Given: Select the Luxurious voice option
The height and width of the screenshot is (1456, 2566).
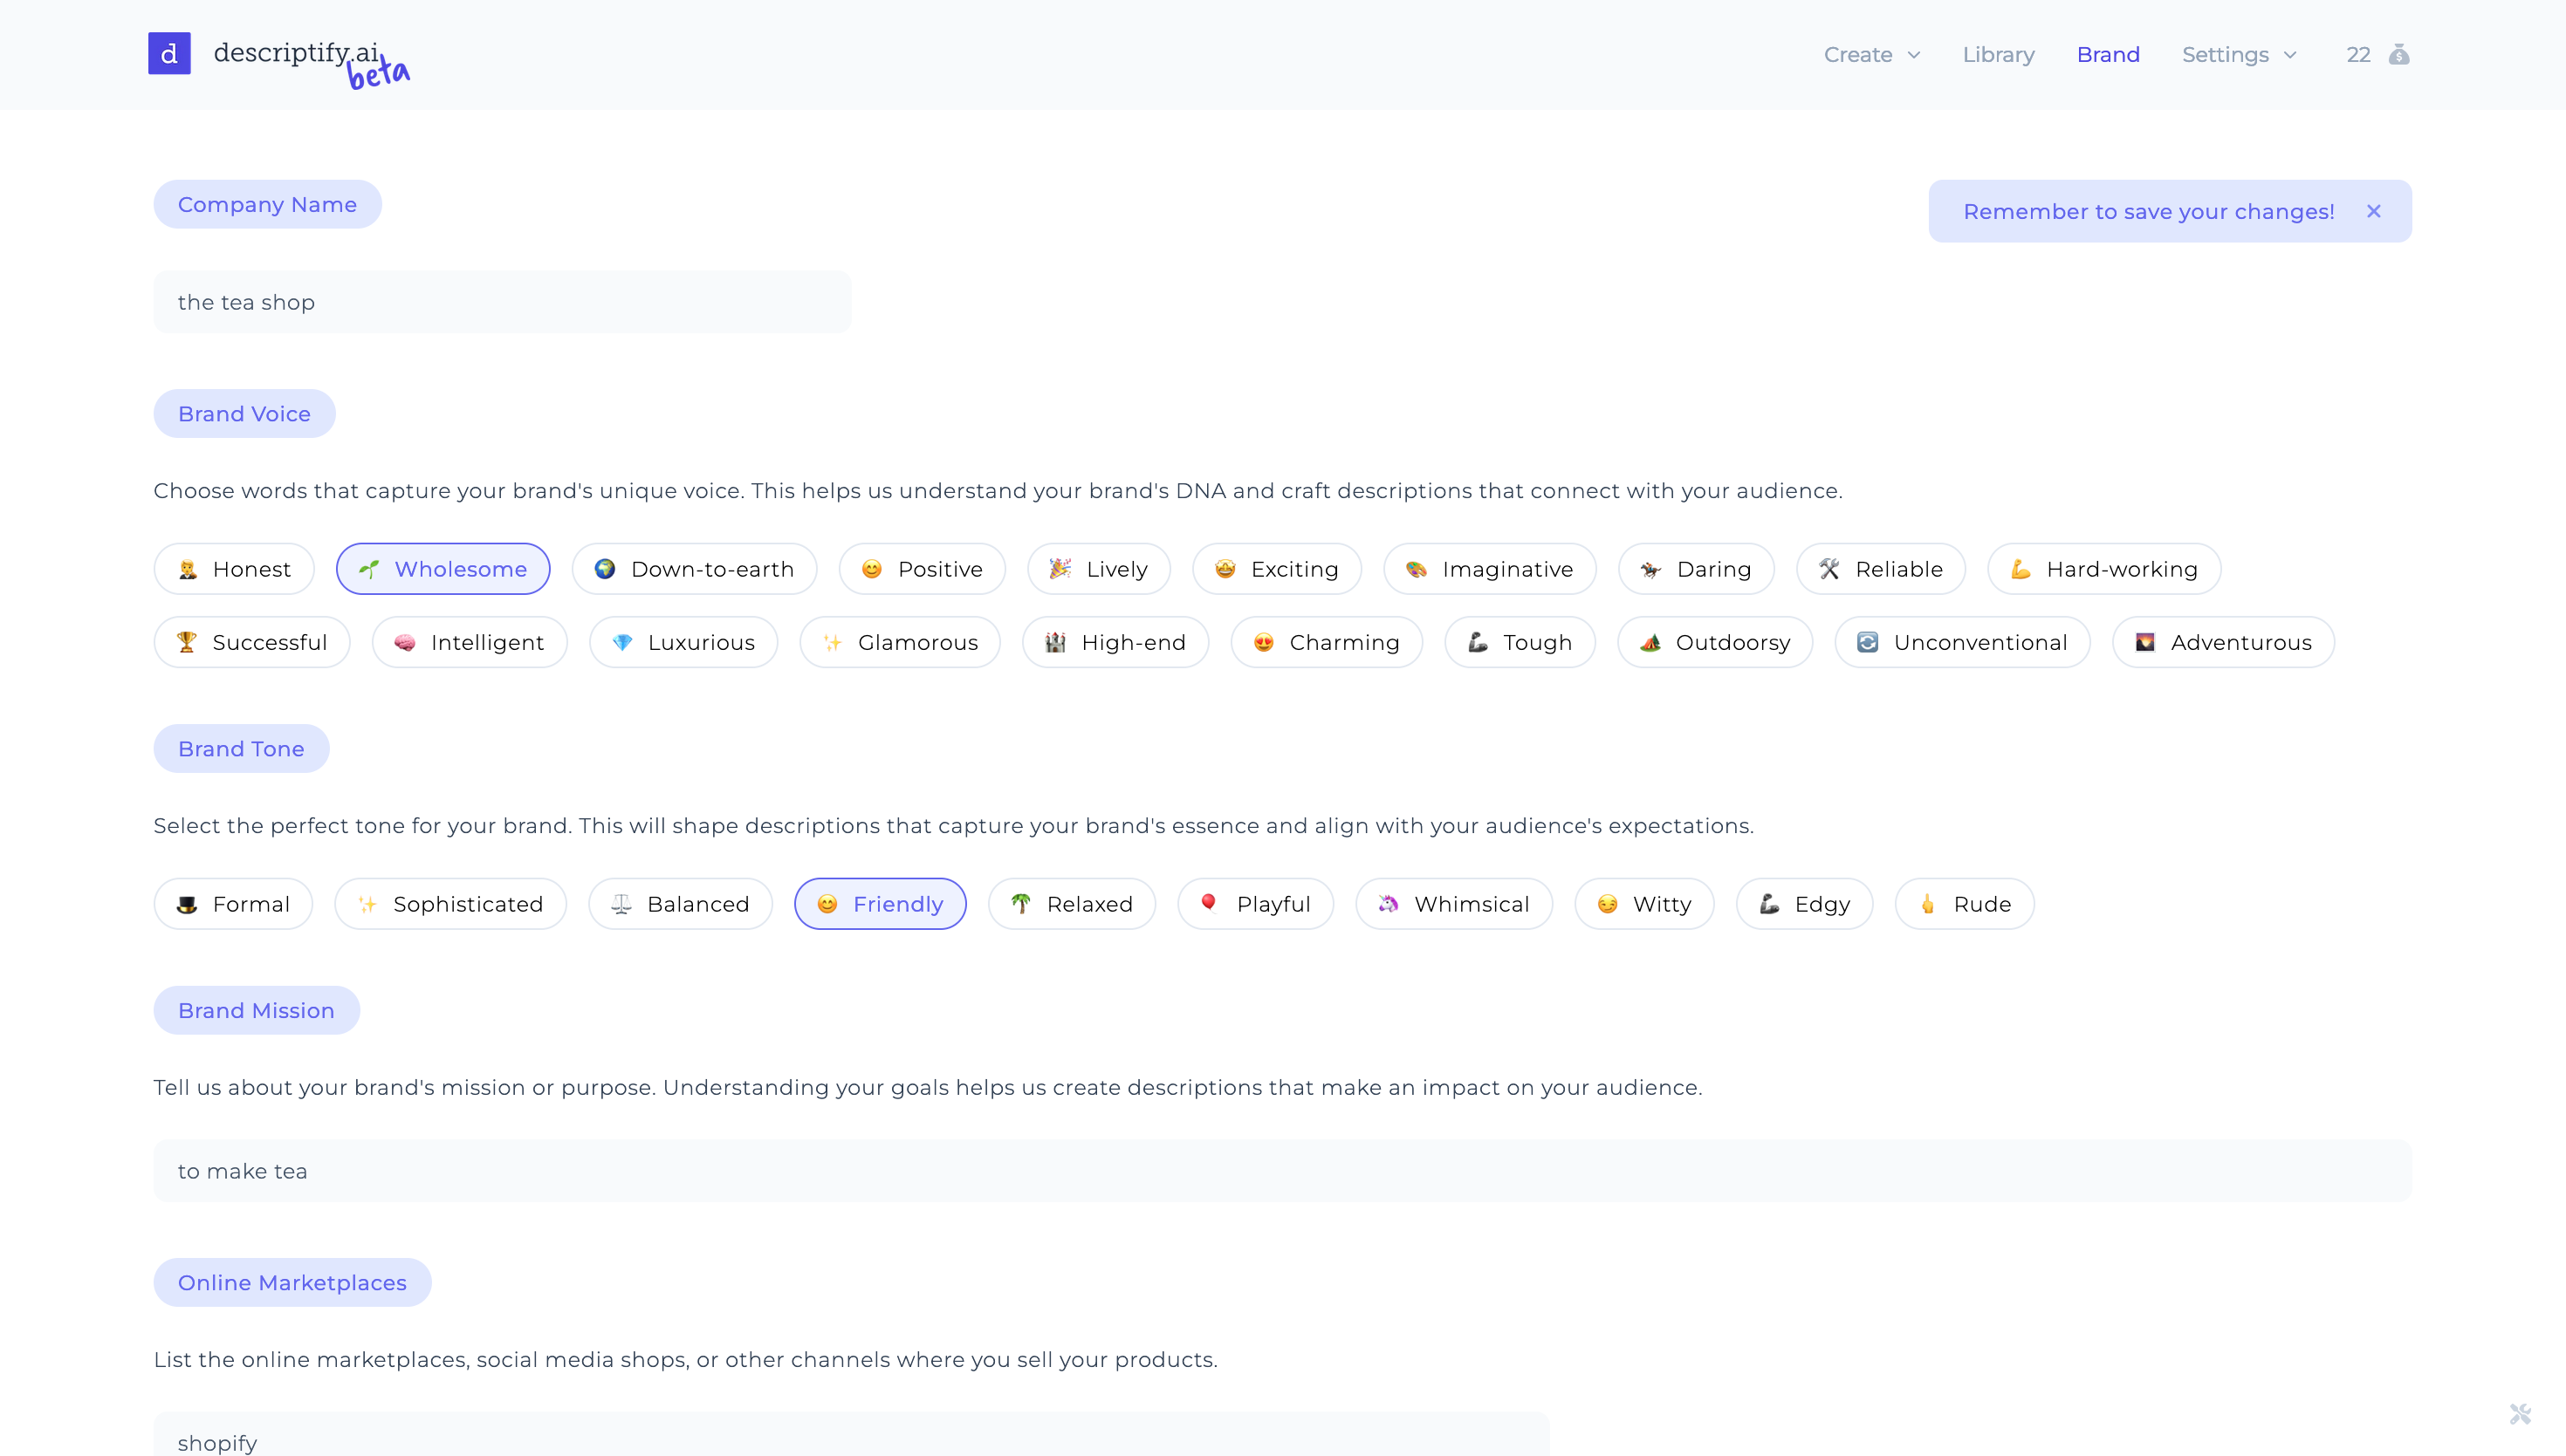Looking at the screenshot, I should tap(683, 642).
